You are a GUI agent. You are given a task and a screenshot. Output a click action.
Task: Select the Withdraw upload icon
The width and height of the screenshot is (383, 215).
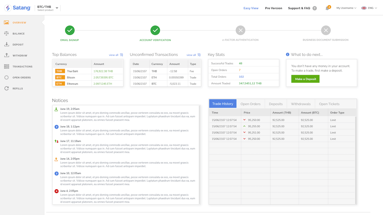pos(6,56)
